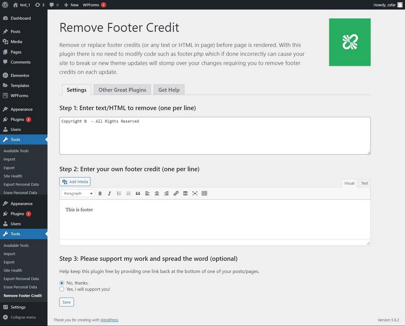Click into the Step 1 text-to-remove textarea
This screenshot has height=326, width=405.
pyautogui.click(x=215, y=136)
